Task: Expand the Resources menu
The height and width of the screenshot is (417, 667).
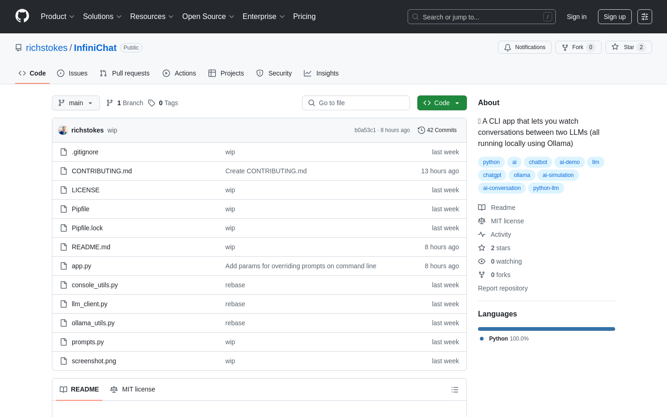Action: coord(152,17)
